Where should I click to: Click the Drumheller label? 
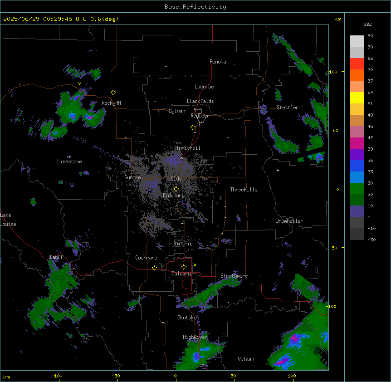(289, 221)
